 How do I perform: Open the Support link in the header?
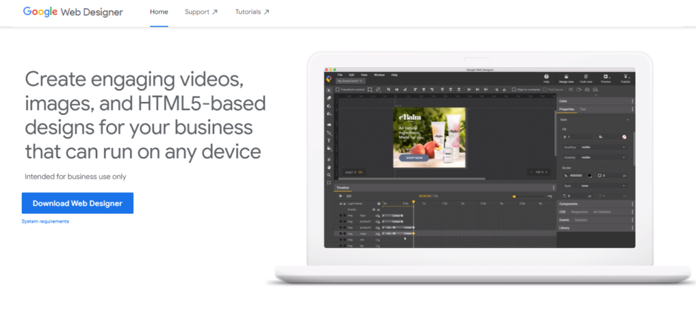click(x=201, y=12)
